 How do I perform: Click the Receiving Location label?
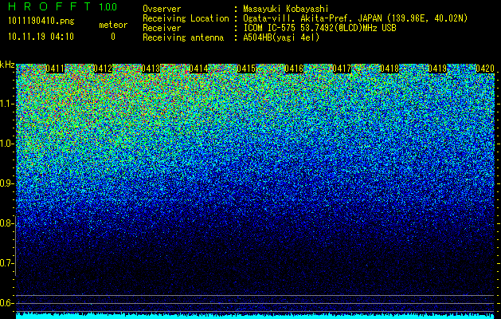186,18
